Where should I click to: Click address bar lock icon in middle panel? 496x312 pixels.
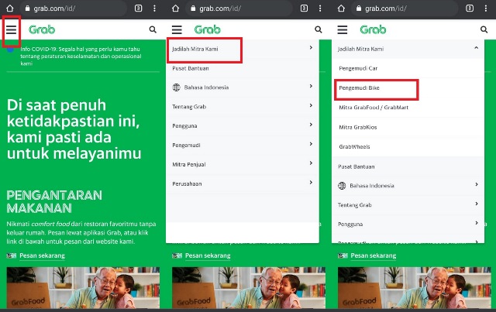[x=193, y=9]
